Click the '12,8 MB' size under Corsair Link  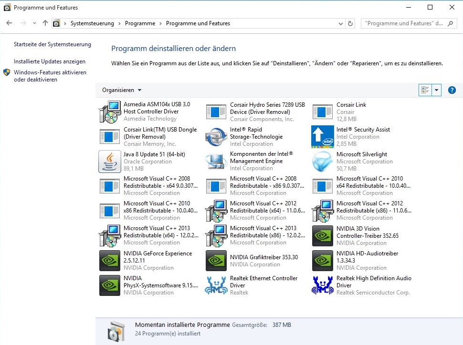coord(347,119)
